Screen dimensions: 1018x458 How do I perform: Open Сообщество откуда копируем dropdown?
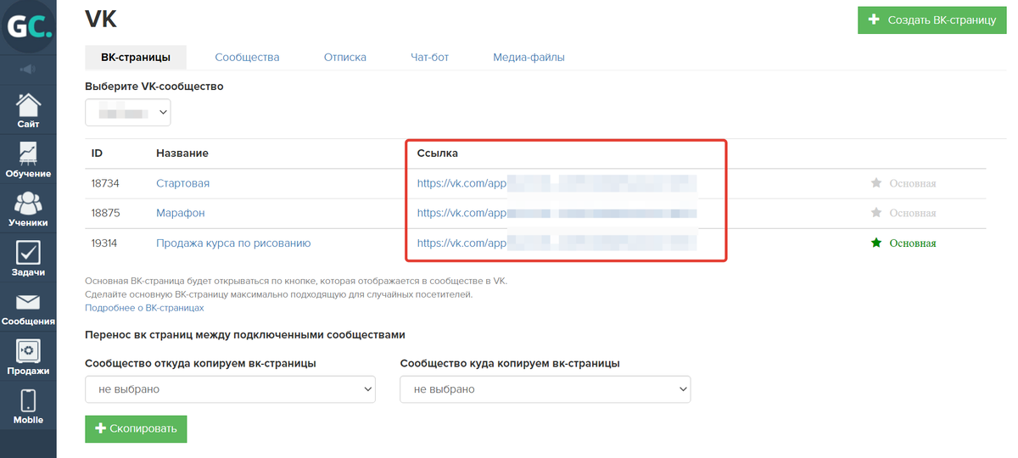[x=230, y=389]
